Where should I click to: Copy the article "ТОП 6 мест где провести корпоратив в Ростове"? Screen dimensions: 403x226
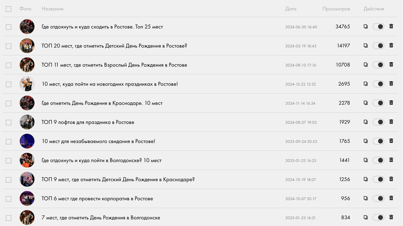366,198
